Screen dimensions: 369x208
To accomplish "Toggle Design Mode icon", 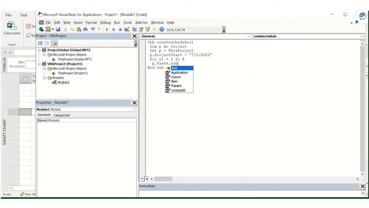I will 127,29.
